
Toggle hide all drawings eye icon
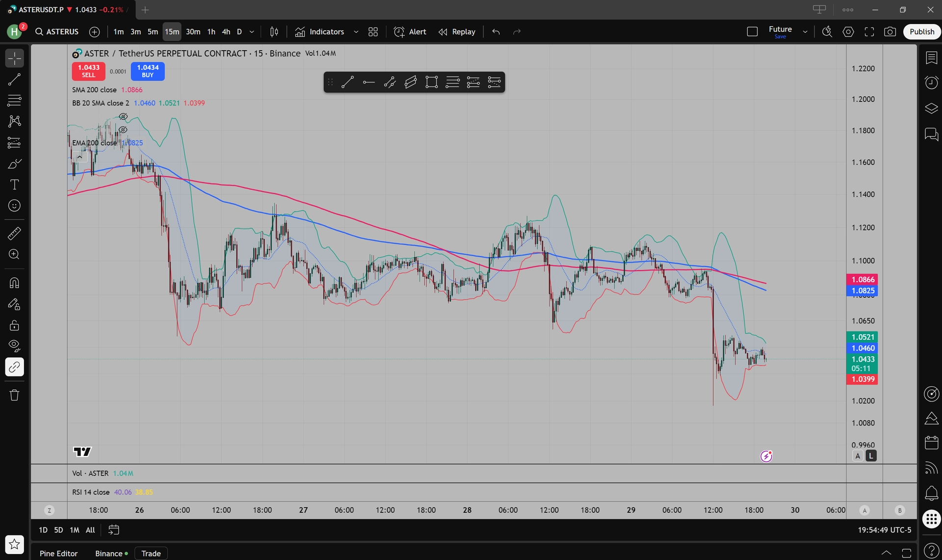14,346
